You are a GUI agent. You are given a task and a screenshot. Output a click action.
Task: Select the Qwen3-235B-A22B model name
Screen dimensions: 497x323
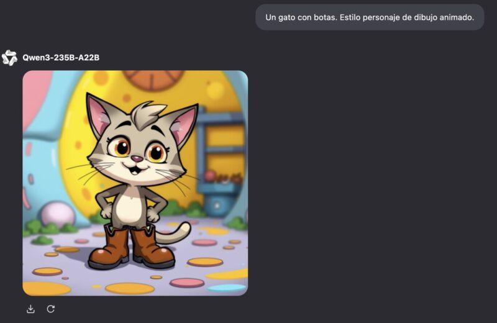click(61, 58)
